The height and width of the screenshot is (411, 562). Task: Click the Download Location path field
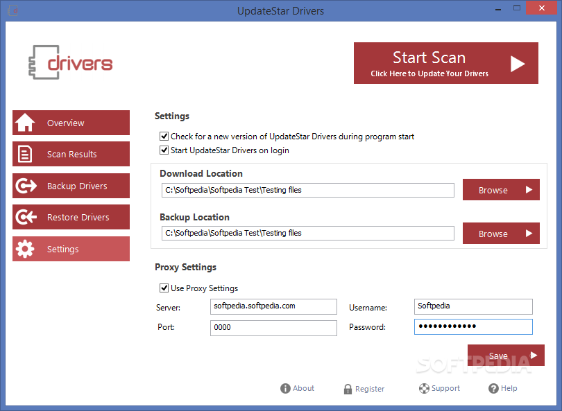click(308, 190)
